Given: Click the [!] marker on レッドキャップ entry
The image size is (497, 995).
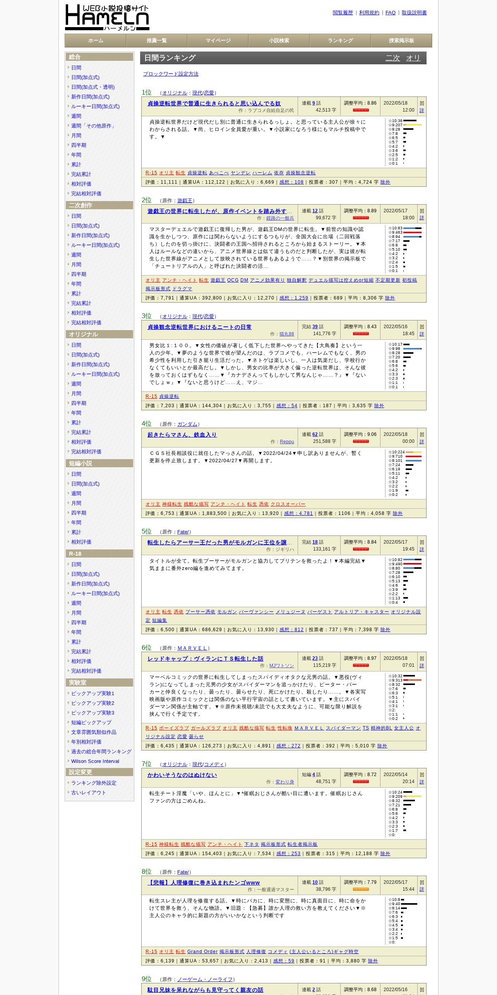Looking at the screenshot, I should 422,658.
